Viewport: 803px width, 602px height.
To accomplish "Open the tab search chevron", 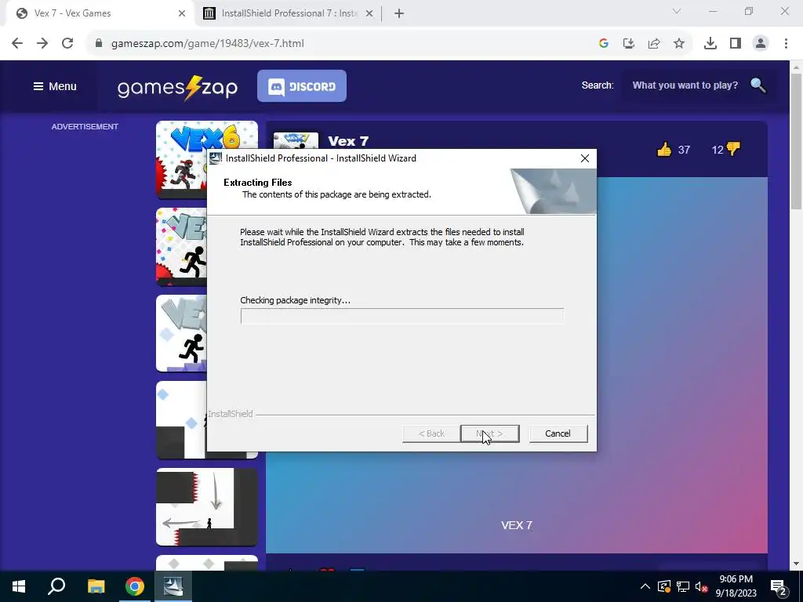I will coord(677,11).
